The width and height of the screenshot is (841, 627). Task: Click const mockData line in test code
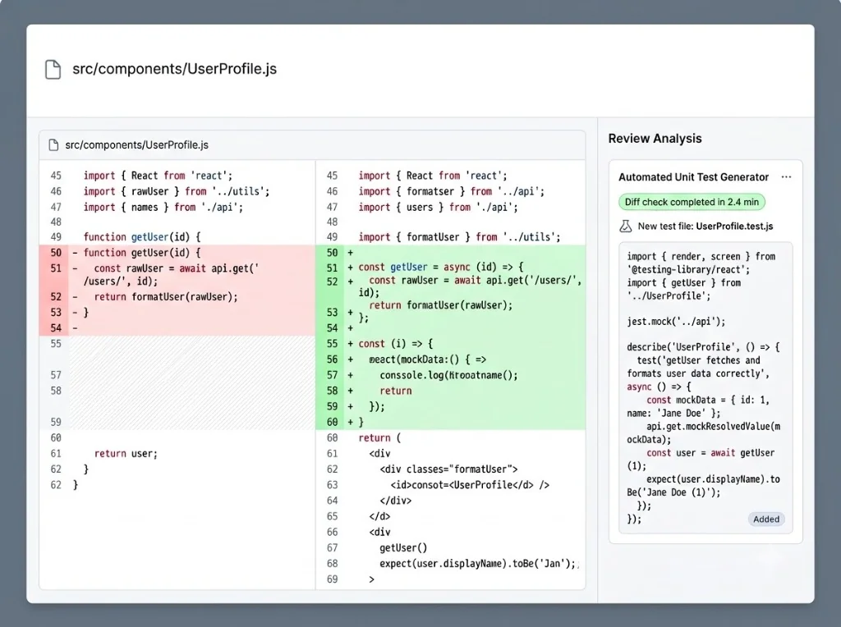707,400
